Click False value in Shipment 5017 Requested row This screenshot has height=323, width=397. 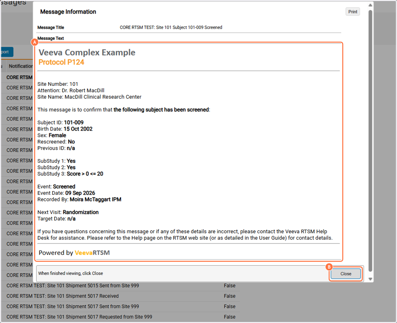[230, 317]
